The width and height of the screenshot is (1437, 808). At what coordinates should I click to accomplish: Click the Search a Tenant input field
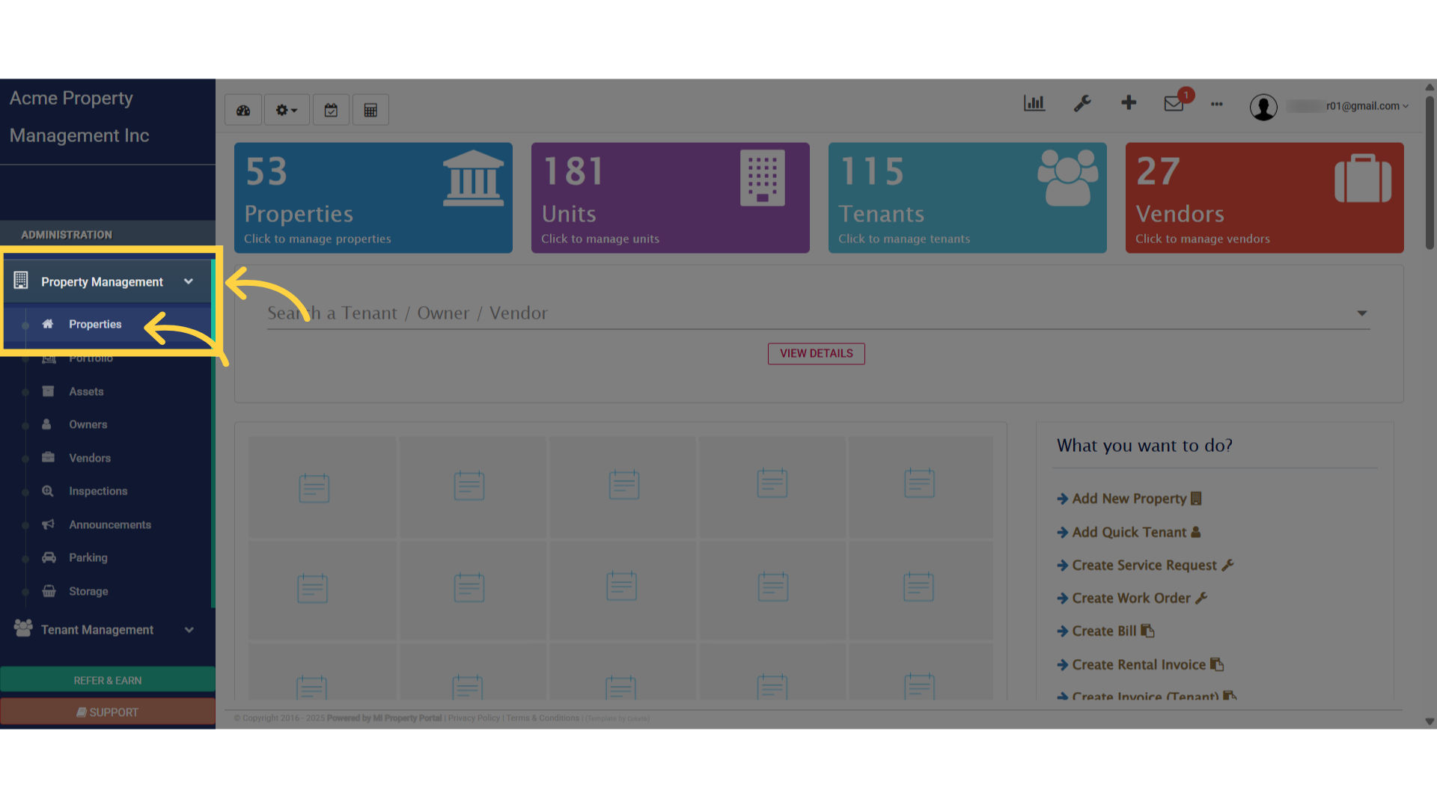click(599, 313)
